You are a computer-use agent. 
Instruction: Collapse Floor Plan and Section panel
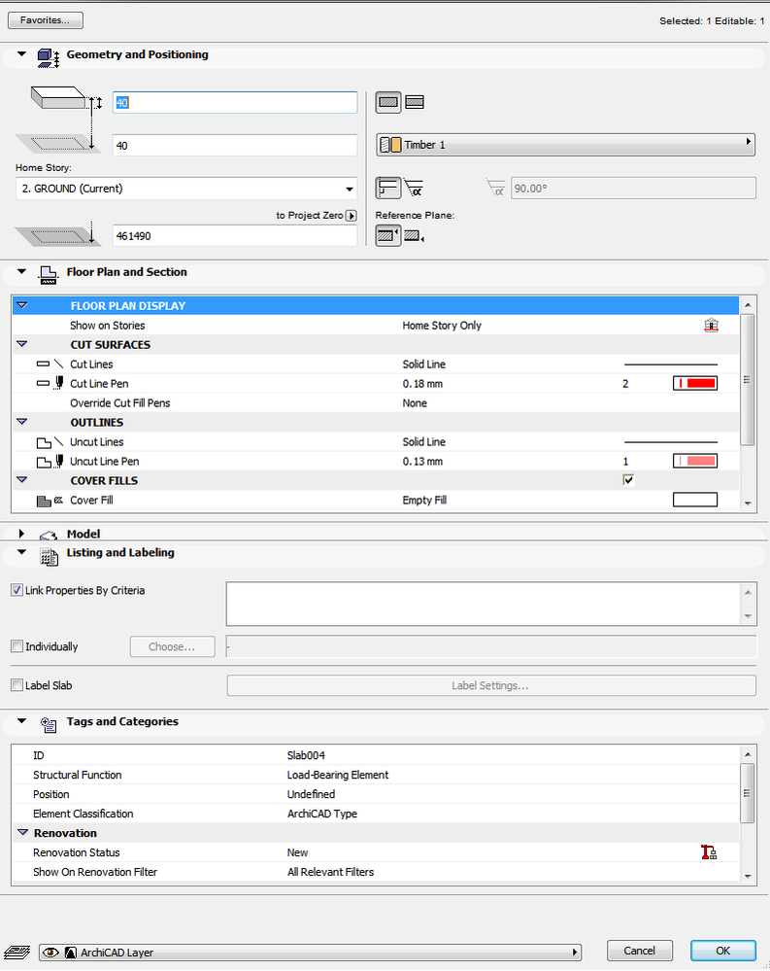pyautogui.click(x=21, y=271)
